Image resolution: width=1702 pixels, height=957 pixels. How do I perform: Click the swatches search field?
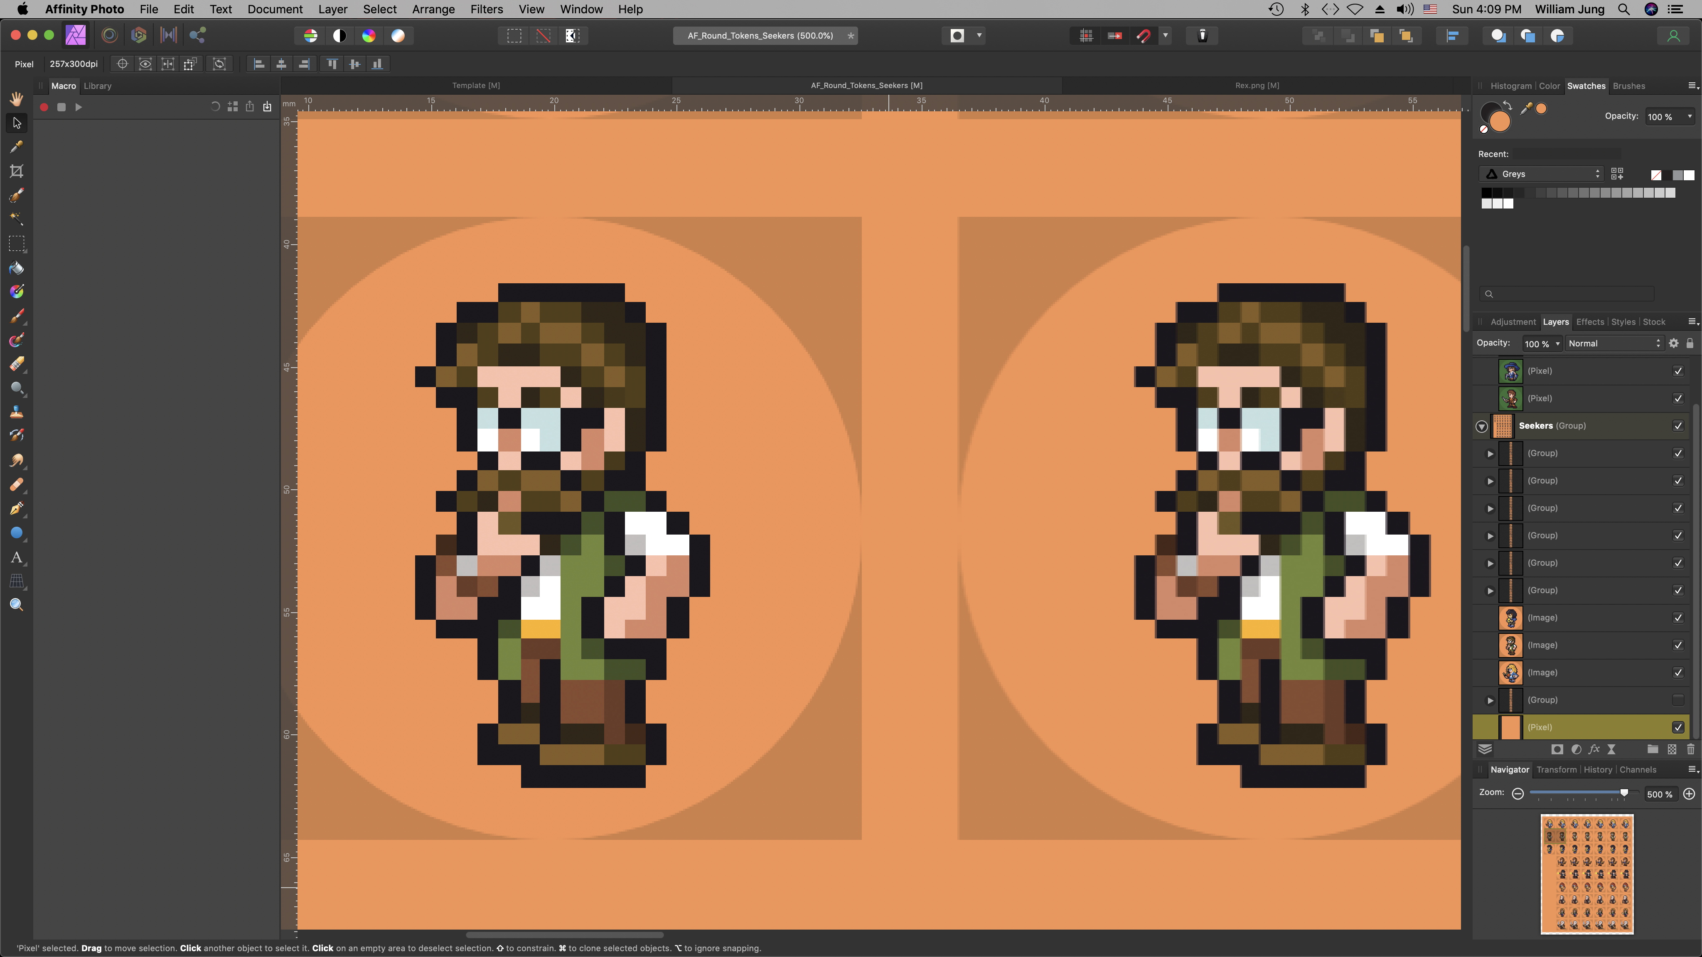[x=1567, y=294]
